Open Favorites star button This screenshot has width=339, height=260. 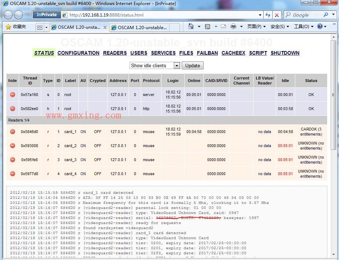click(8, 27)
